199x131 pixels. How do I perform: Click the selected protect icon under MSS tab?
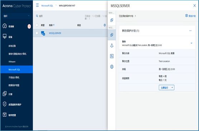point(112,35)
